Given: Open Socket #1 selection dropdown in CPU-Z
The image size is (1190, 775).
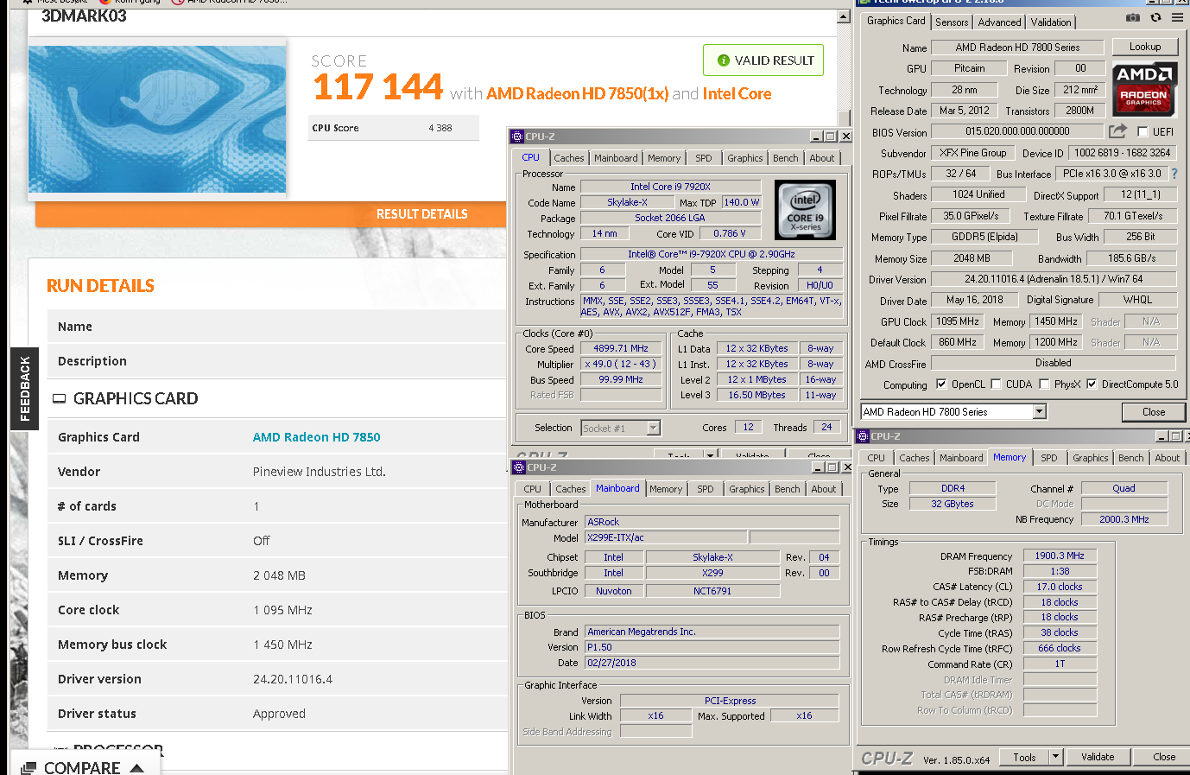Looking at the screenshot, I should [654, 428].
